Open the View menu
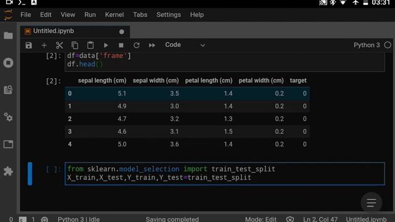The image size is (395, 222). [68, 15]
